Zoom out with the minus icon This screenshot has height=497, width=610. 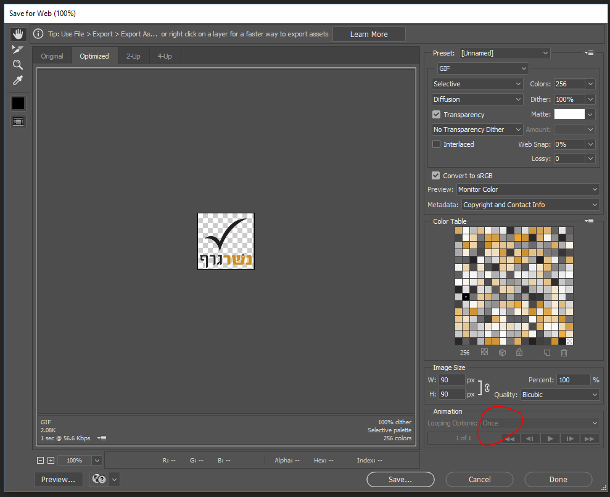(x=40, y=460)
